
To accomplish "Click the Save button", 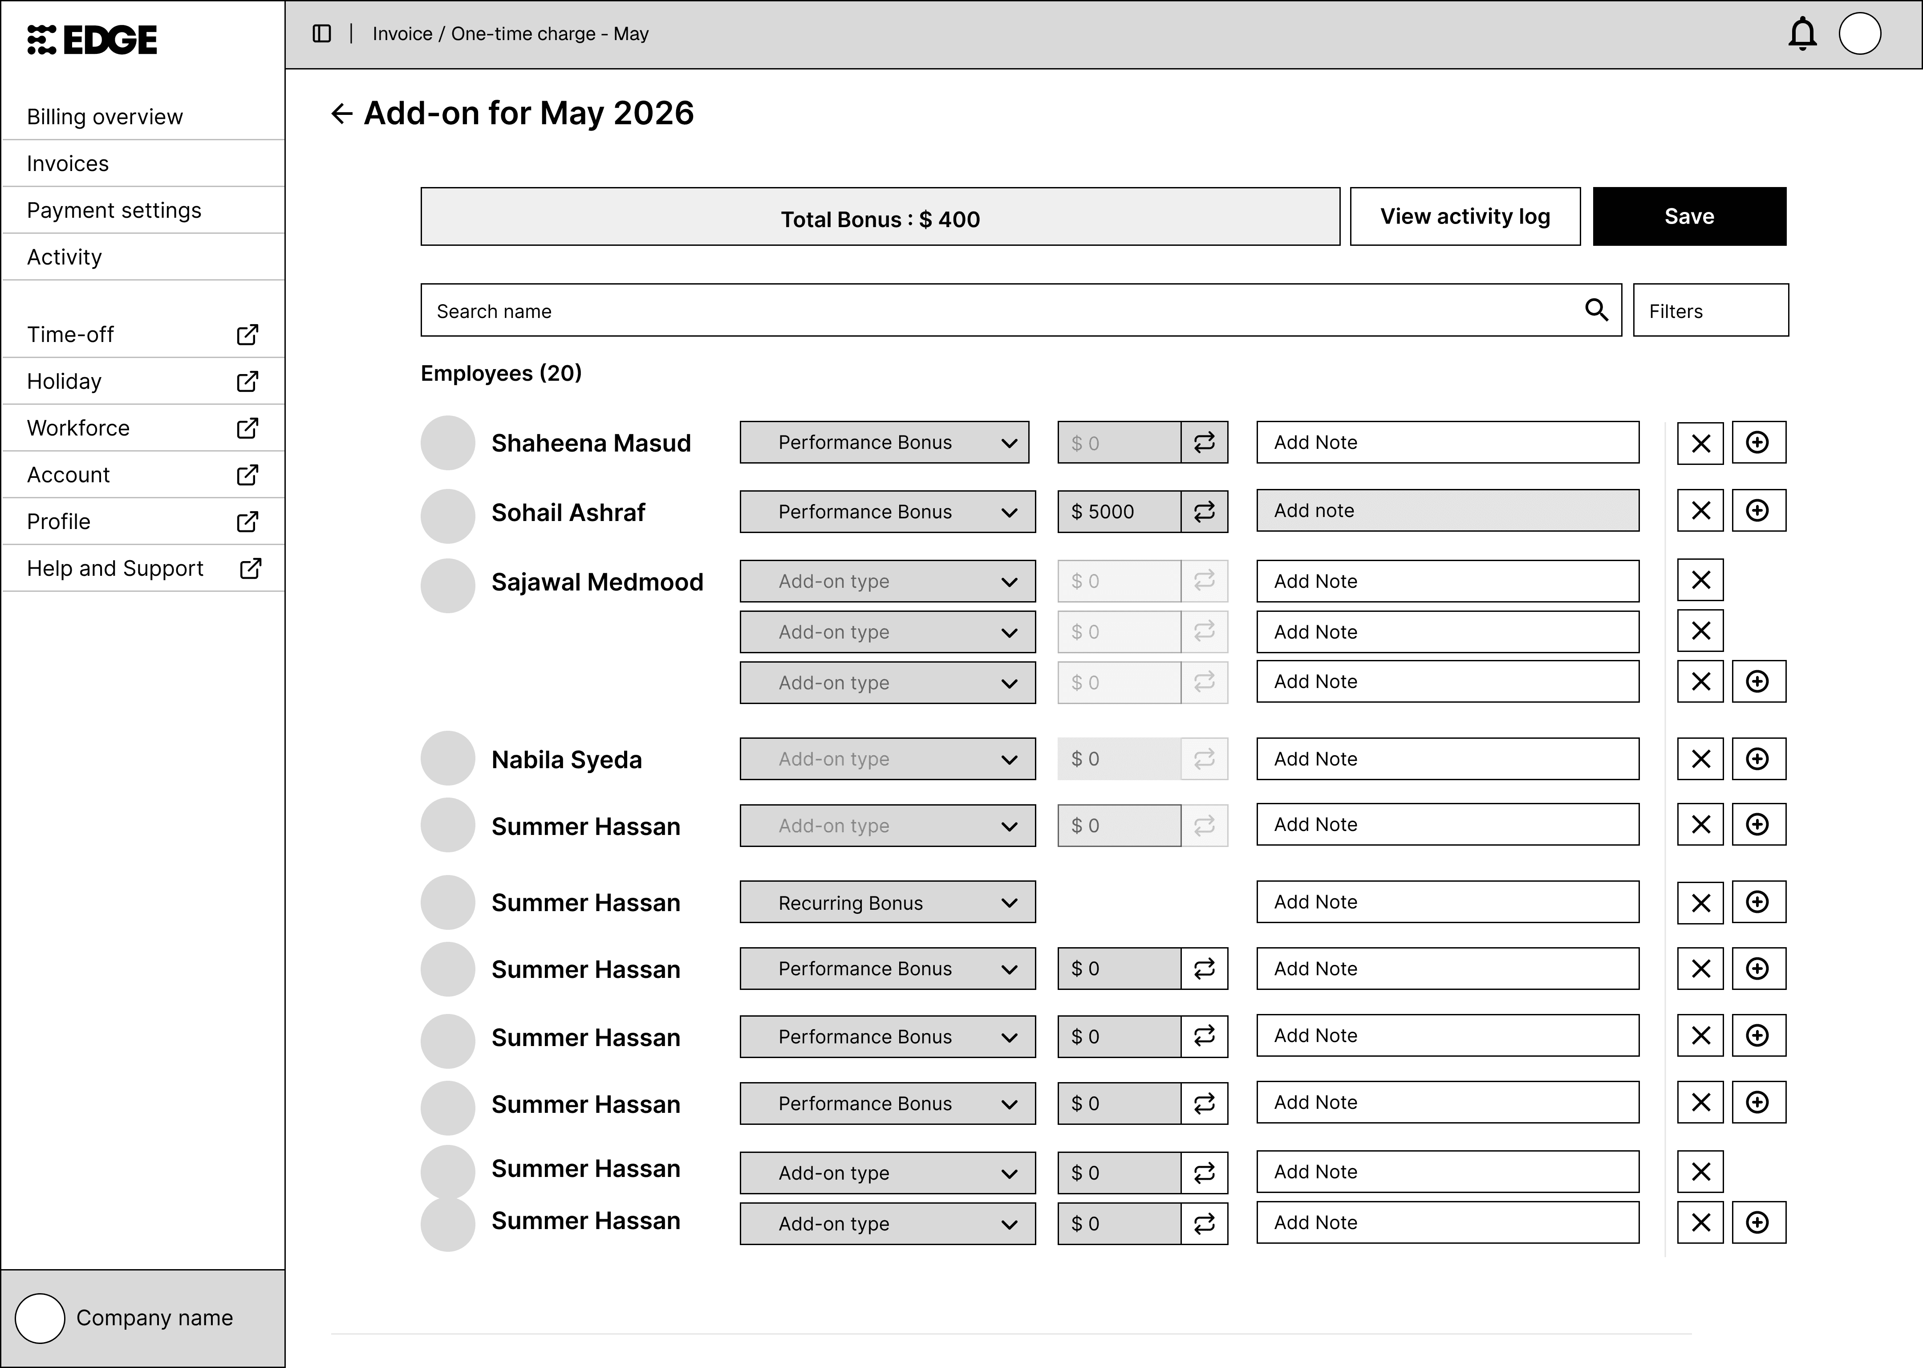I will click(x=1689, y=216).
